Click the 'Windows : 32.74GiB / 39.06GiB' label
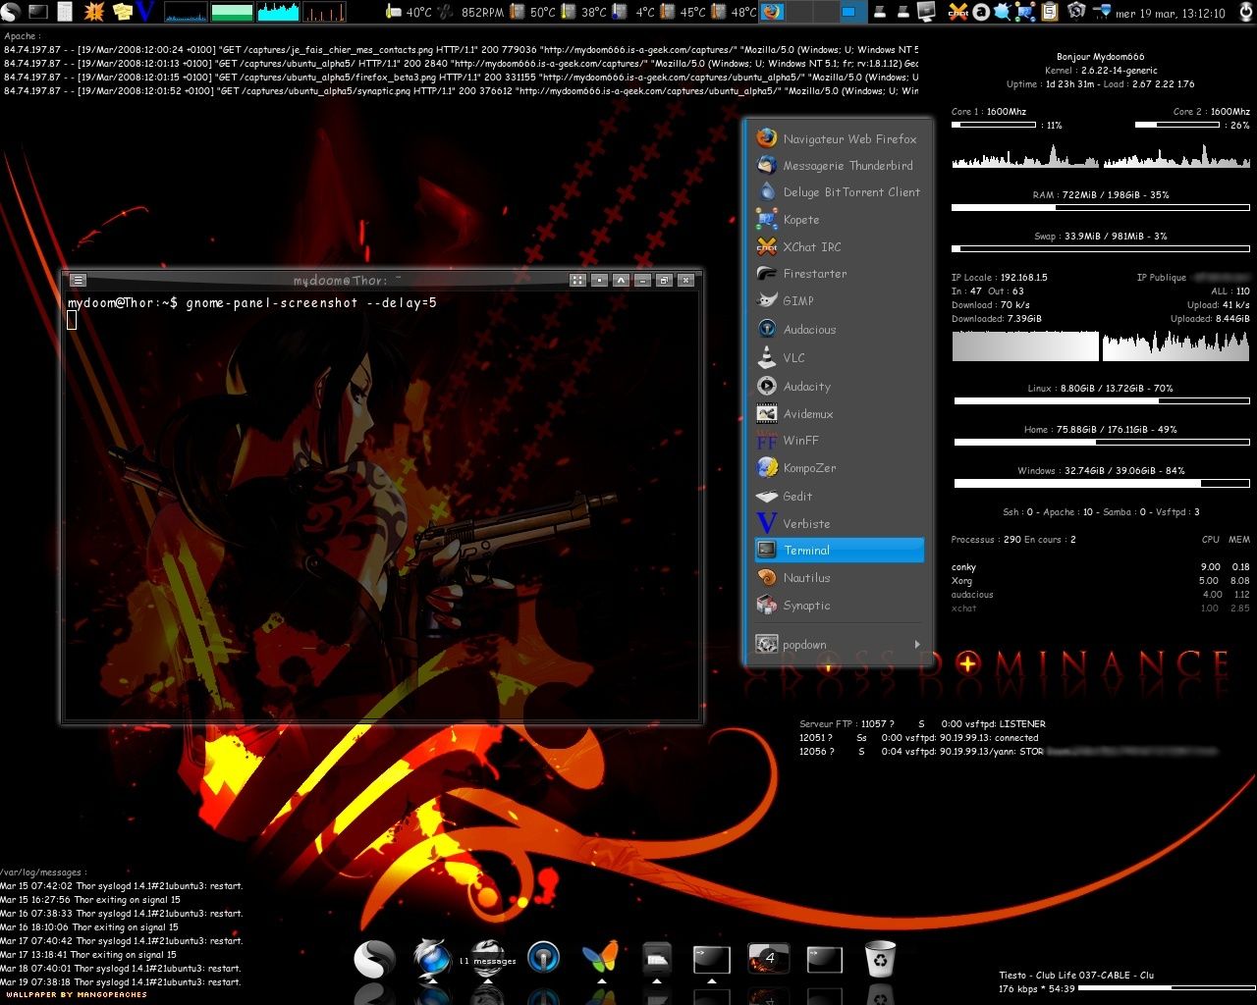Viewport: 1257px width, 1005px height. [1101, 471]
